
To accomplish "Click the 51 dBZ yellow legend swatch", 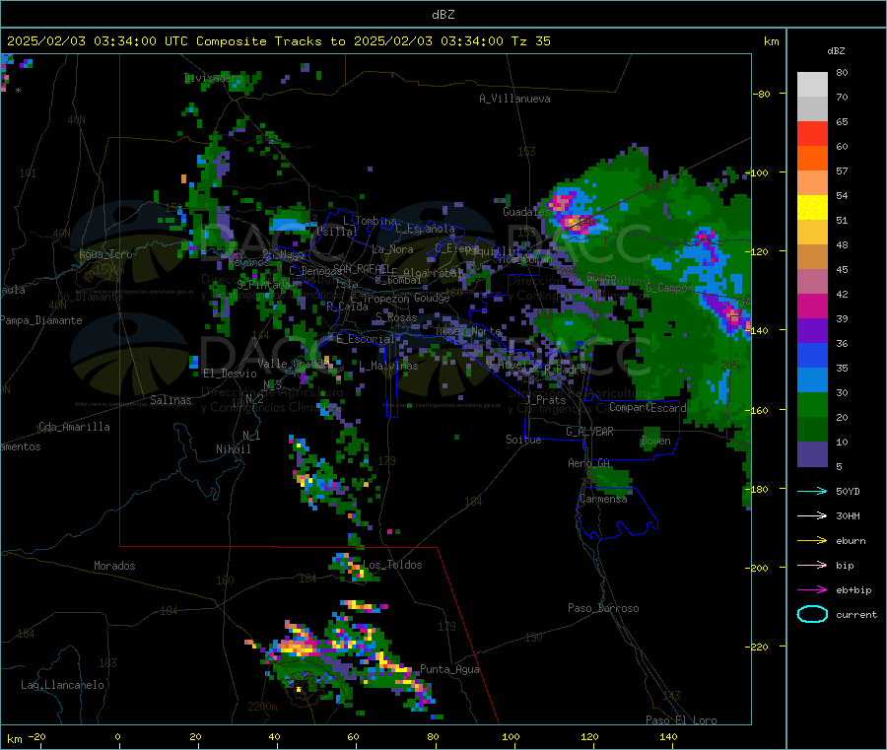I will [x=812, y=208].
